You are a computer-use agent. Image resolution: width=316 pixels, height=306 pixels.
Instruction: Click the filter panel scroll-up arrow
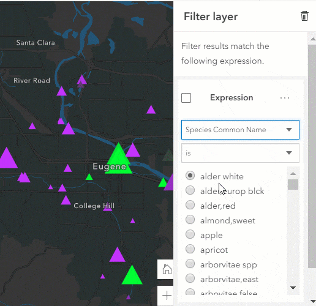[313, 39]
